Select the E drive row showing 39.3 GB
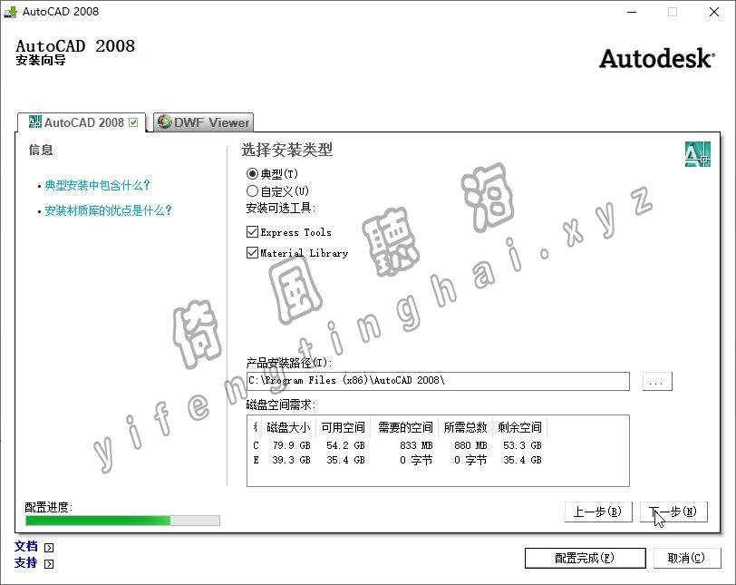 coord(397,460)
